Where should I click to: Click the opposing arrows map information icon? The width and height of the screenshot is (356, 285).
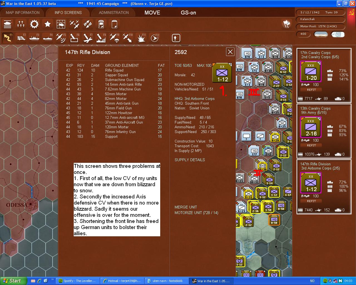(x=88, y=24)
